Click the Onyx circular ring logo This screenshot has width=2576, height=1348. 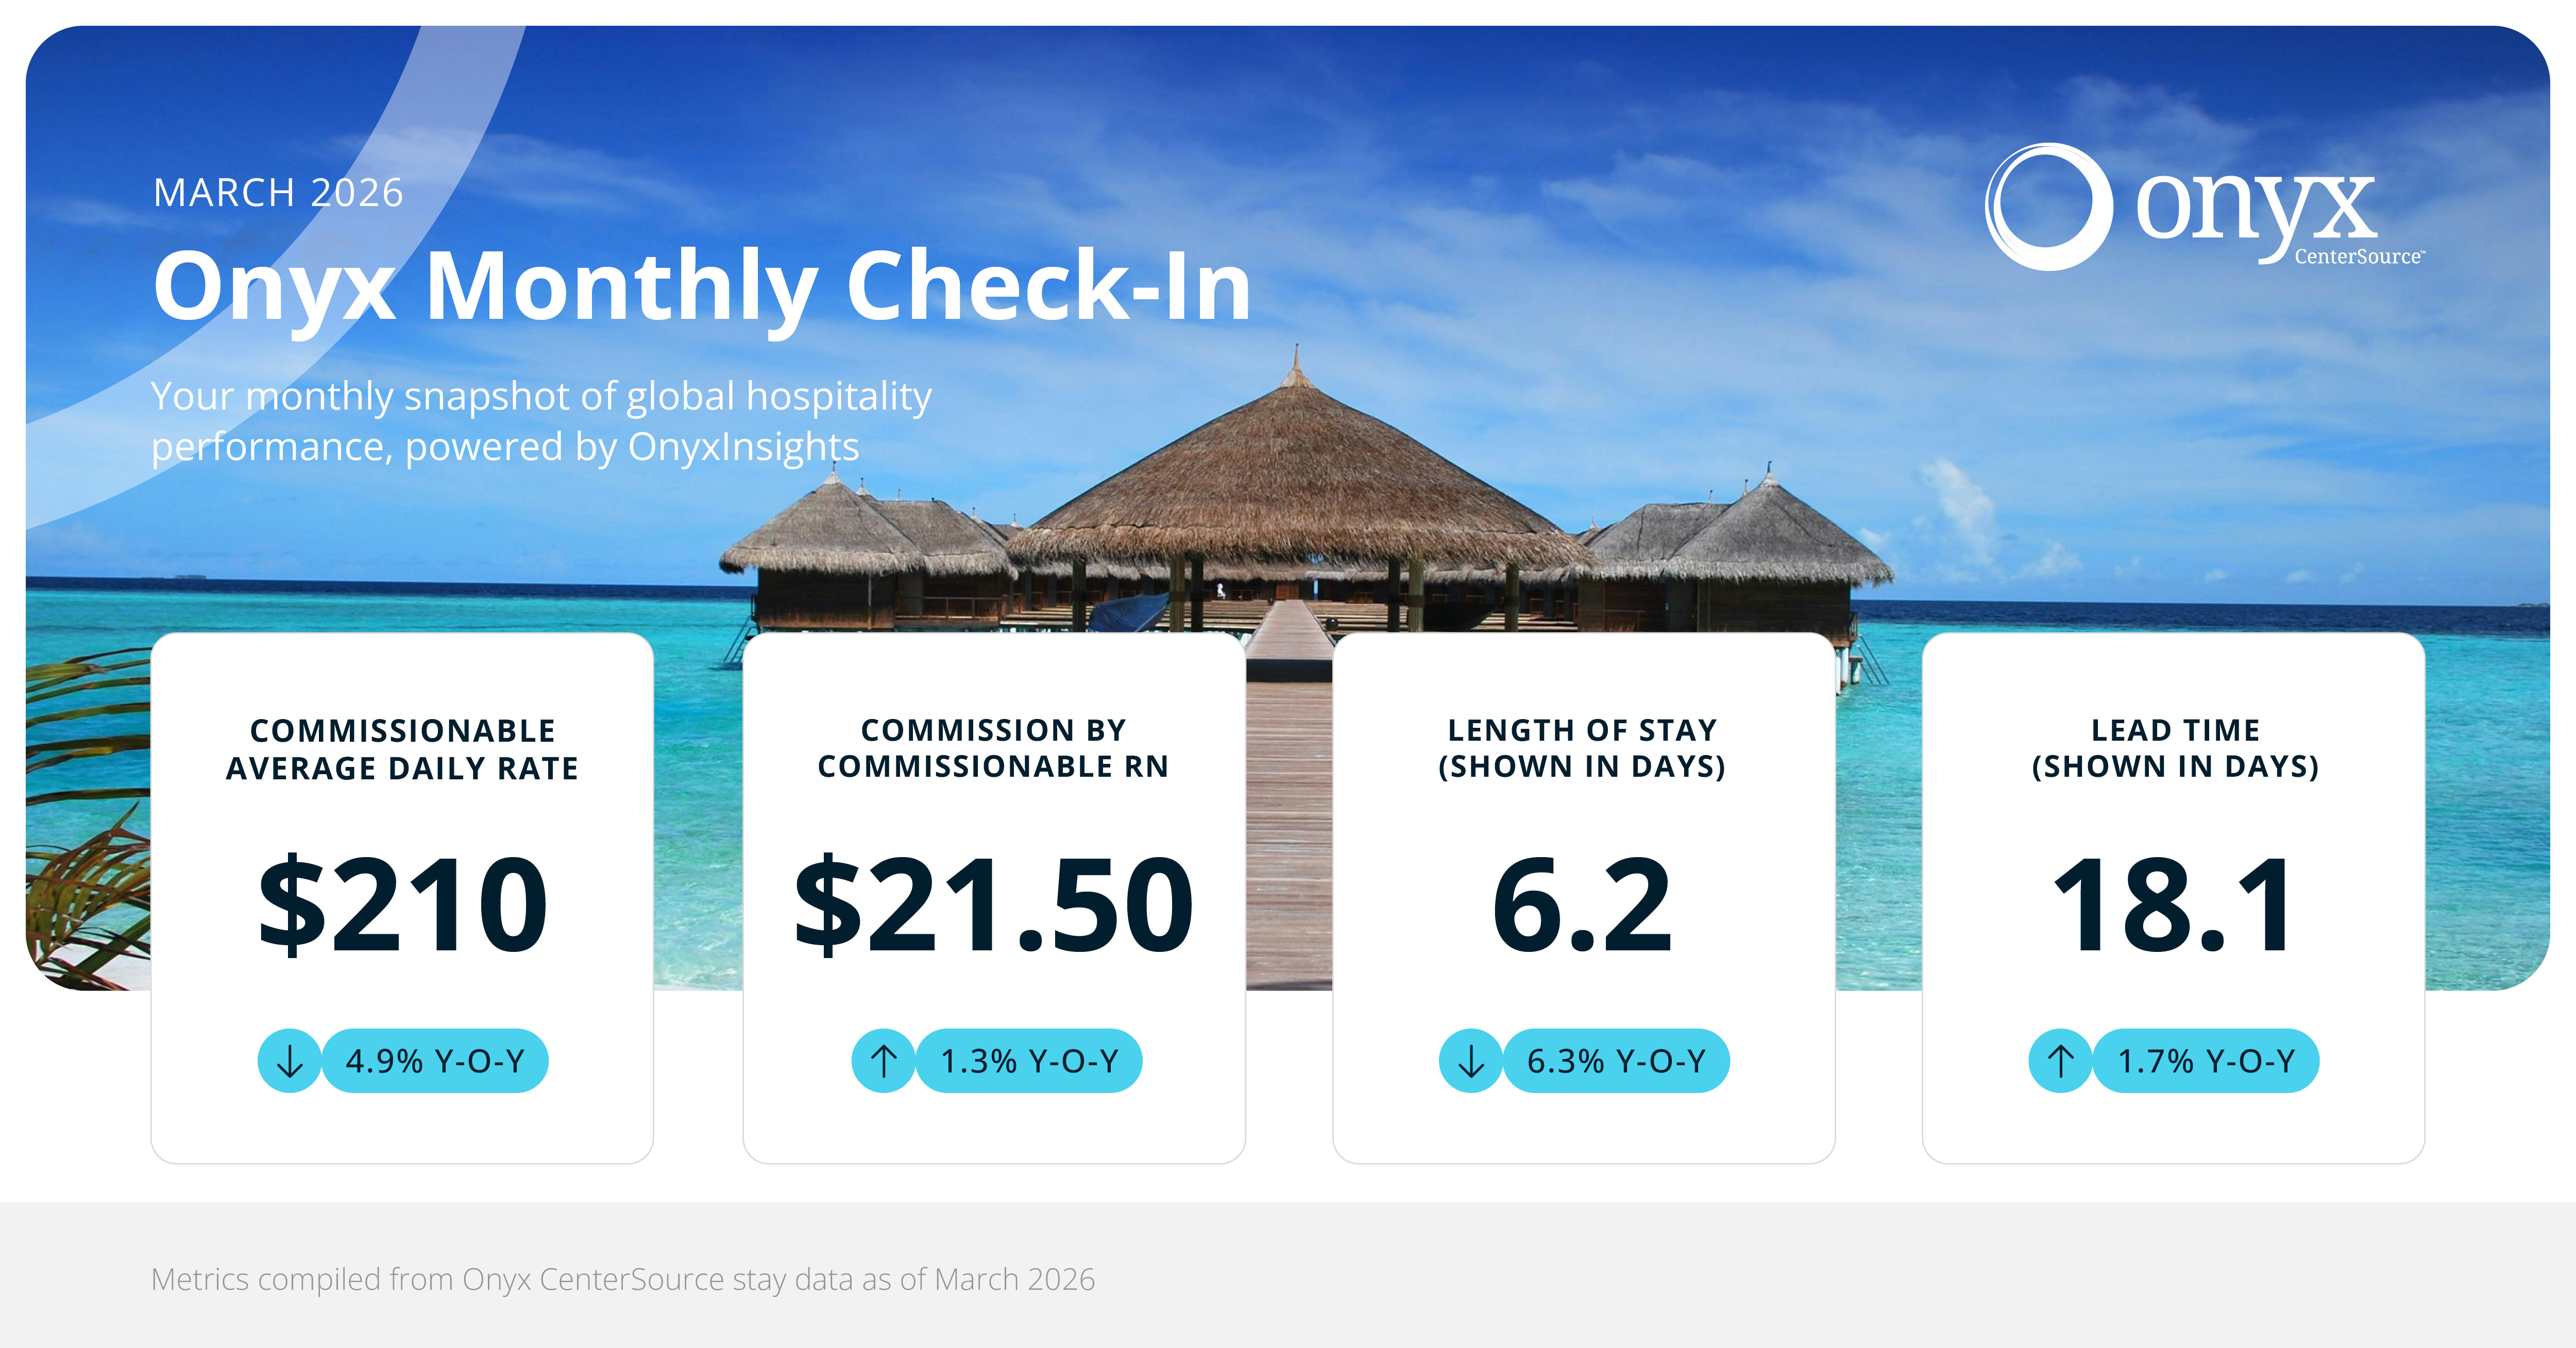[x=2048, y=207]
